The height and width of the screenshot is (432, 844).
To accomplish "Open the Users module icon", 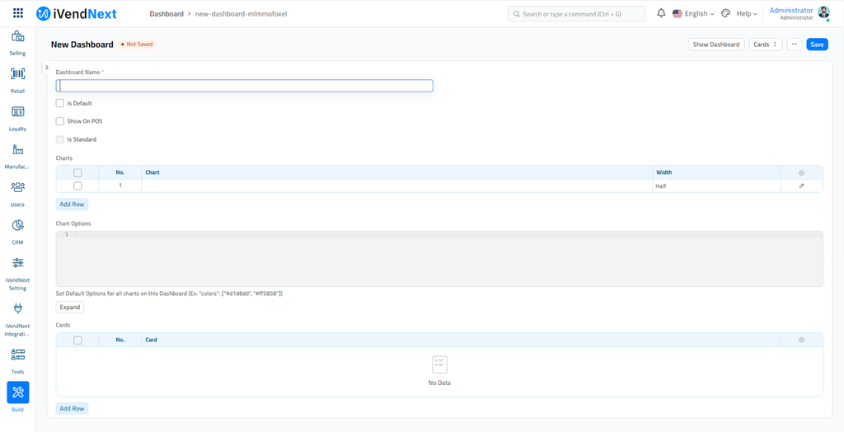I will (17, 187).
